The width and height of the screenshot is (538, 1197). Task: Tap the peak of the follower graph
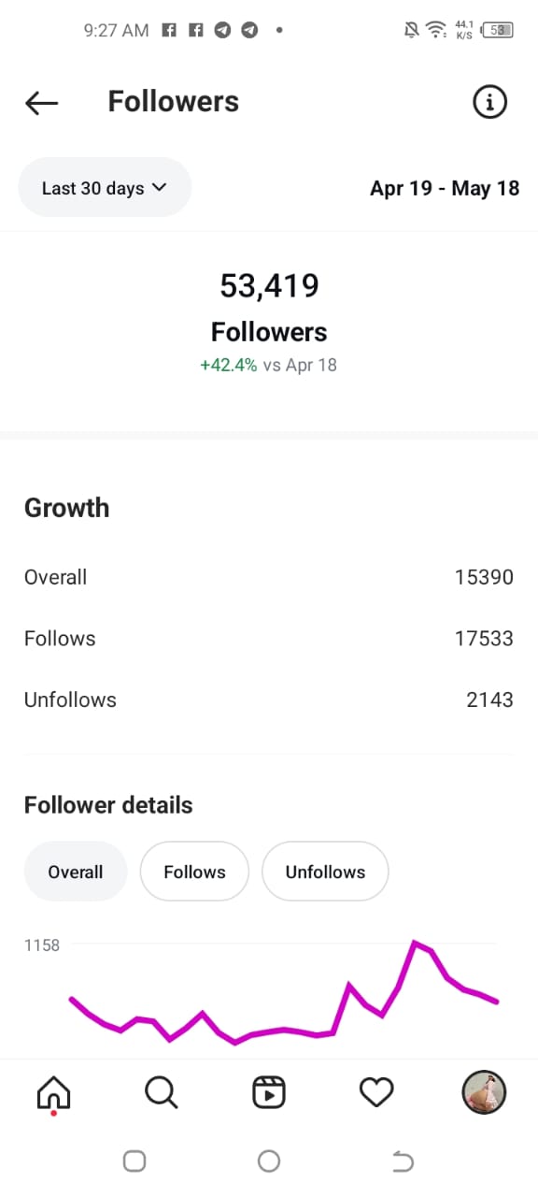[x=415, y=943]
